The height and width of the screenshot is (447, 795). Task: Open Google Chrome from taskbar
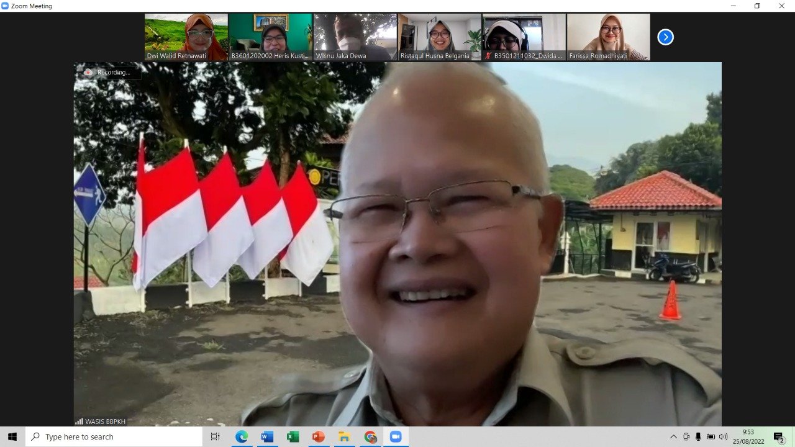370,436
